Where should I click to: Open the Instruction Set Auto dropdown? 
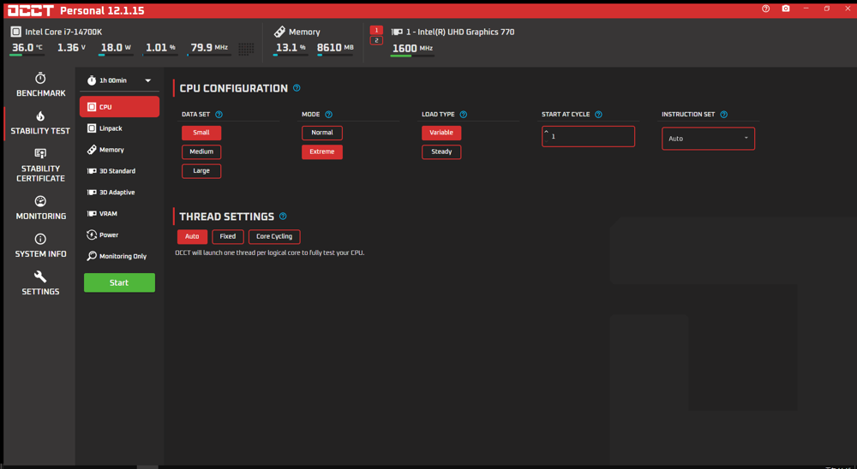tap(708, 138)
